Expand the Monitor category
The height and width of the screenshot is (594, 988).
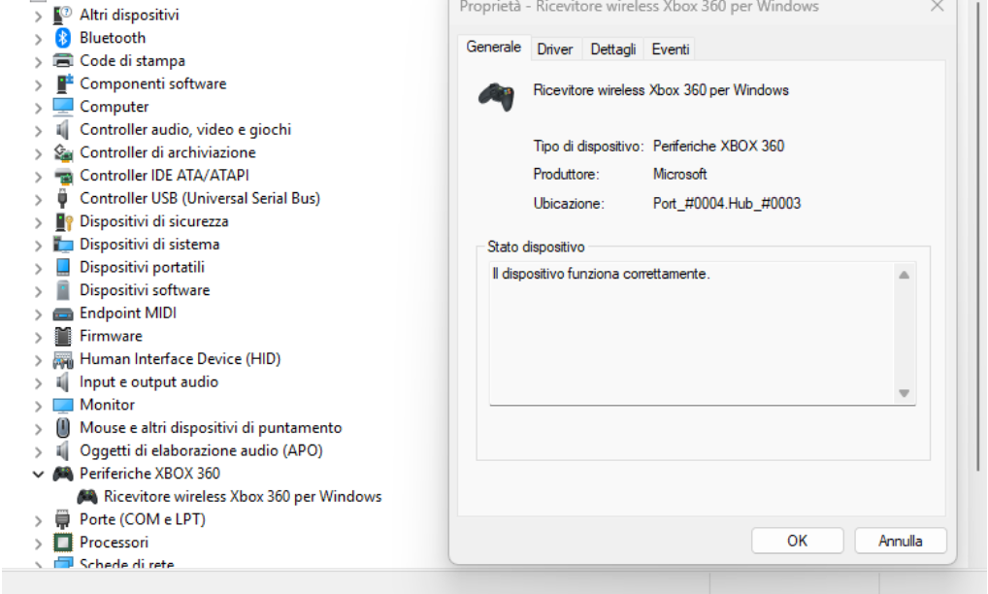(x=39, y=406)
